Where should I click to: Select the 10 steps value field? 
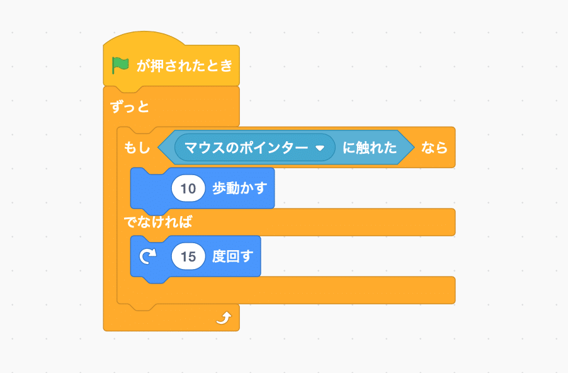point(188,188)
